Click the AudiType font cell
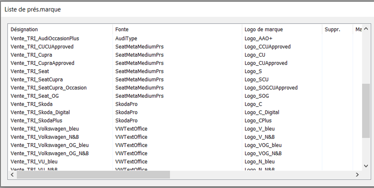 (126, 38)
